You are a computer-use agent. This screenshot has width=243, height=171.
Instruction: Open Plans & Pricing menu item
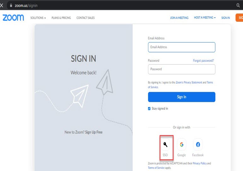coord(61,18)
